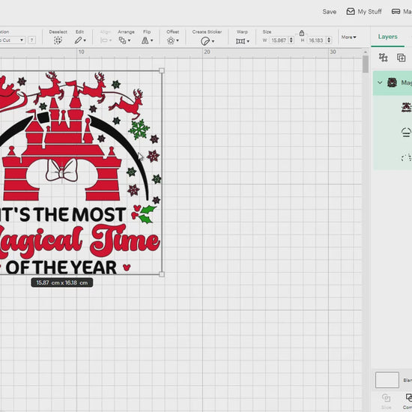Screen dimensions: 412x412
Task: Select the red castle layer thumbnail
Action: [407, 107]
